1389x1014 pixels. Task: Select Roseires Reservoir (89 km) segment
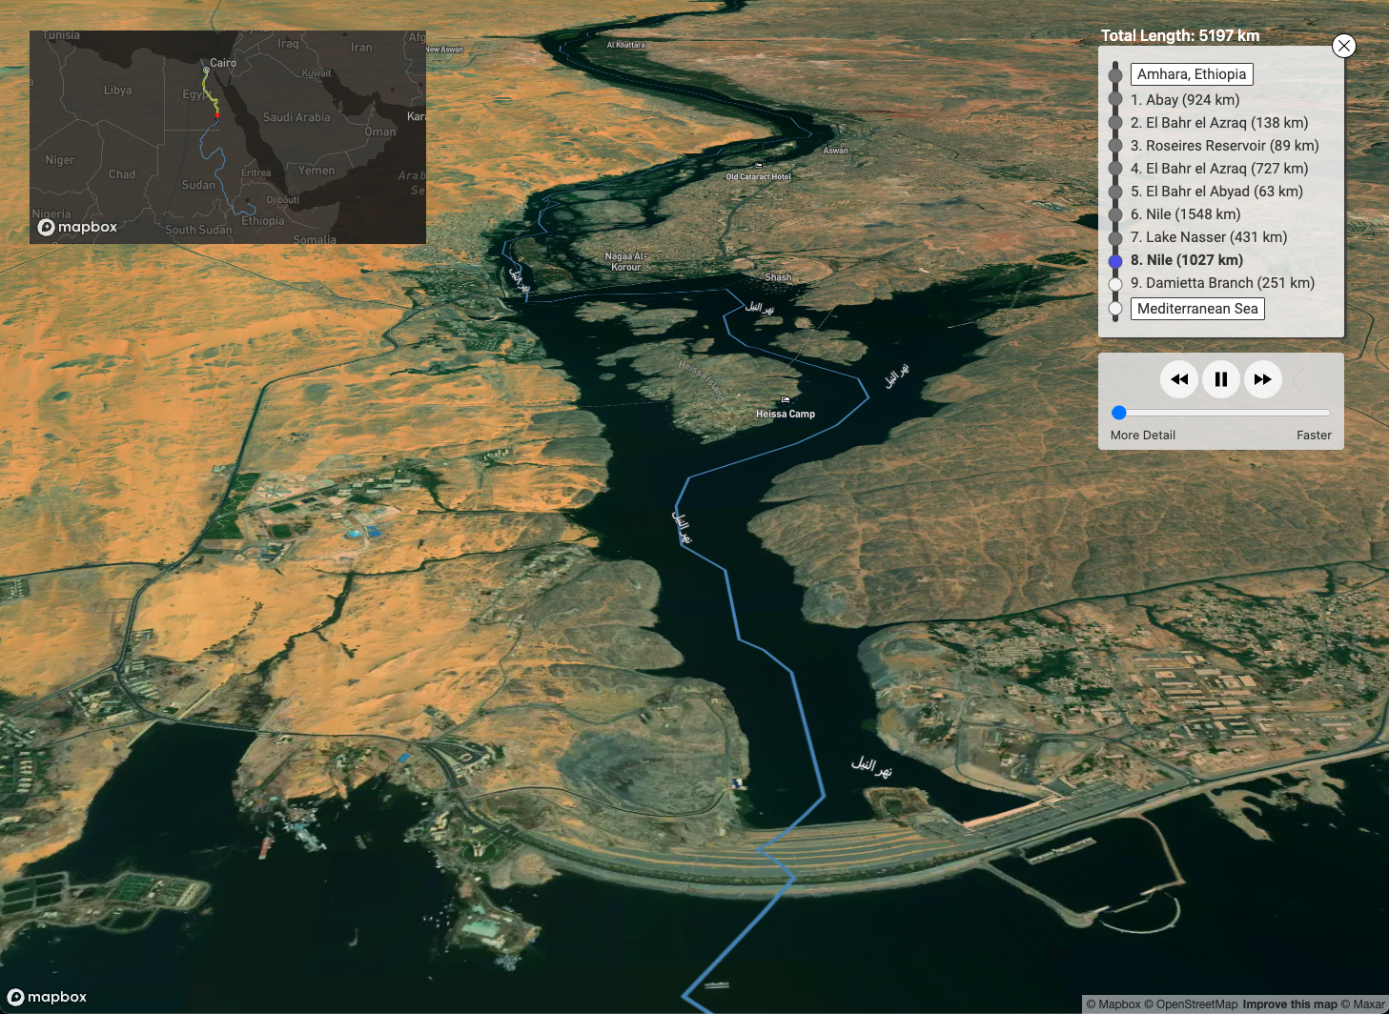(1224, 146)
